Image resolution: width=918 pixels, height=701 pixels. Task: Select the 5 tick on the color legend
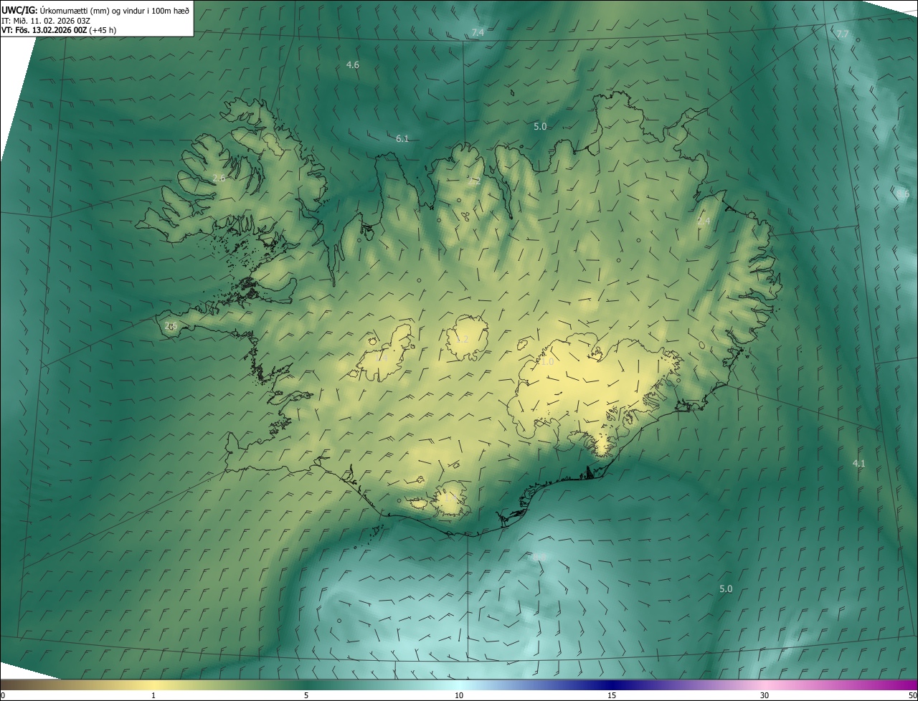coord(306,695)
